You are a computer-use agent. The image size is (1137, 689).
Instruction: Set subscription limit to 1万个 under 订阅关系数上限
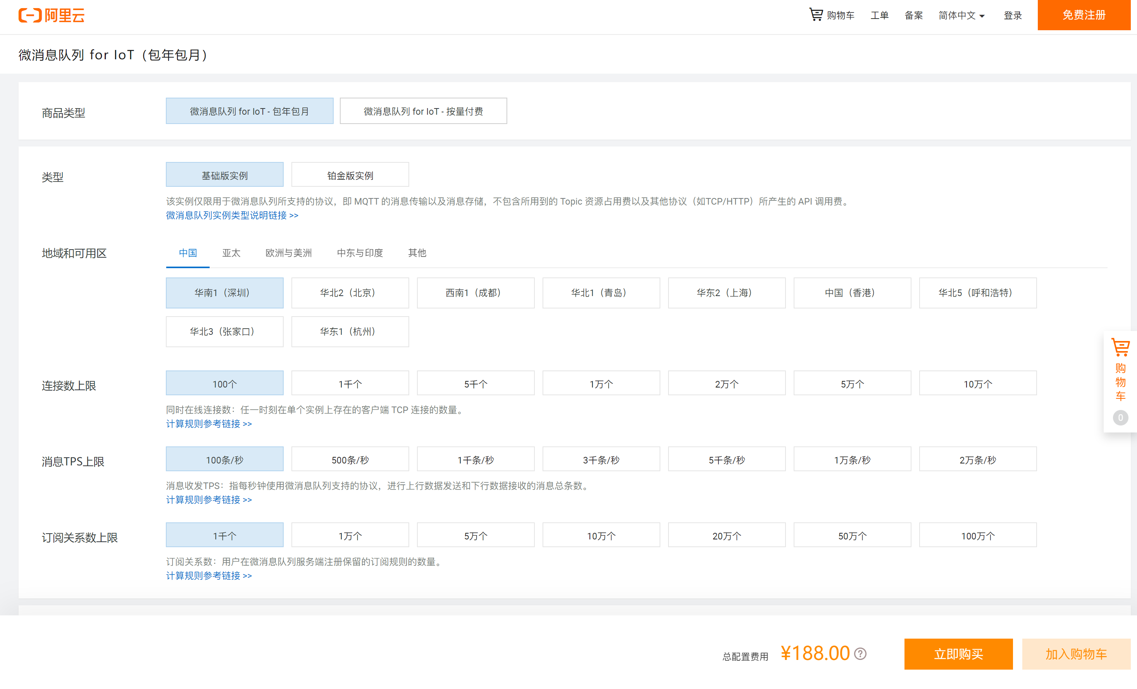pos(350,535)
